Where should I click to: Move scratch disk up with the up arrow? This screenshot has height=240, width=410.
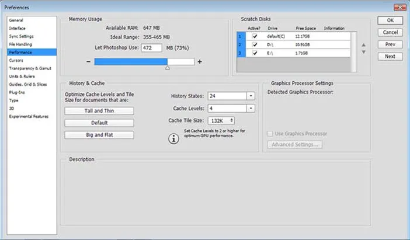coord(363,45)
